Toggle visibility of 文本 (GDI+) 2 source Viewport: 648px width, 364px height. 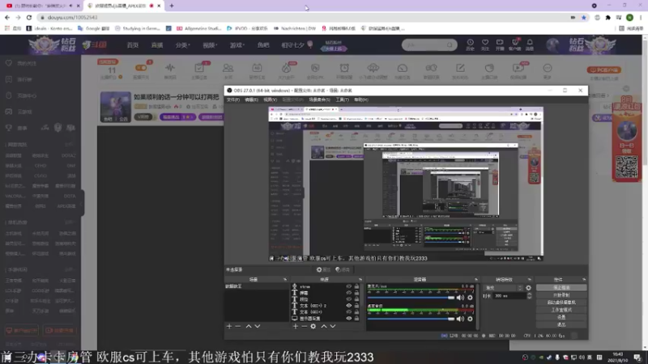tap(349, 306)
